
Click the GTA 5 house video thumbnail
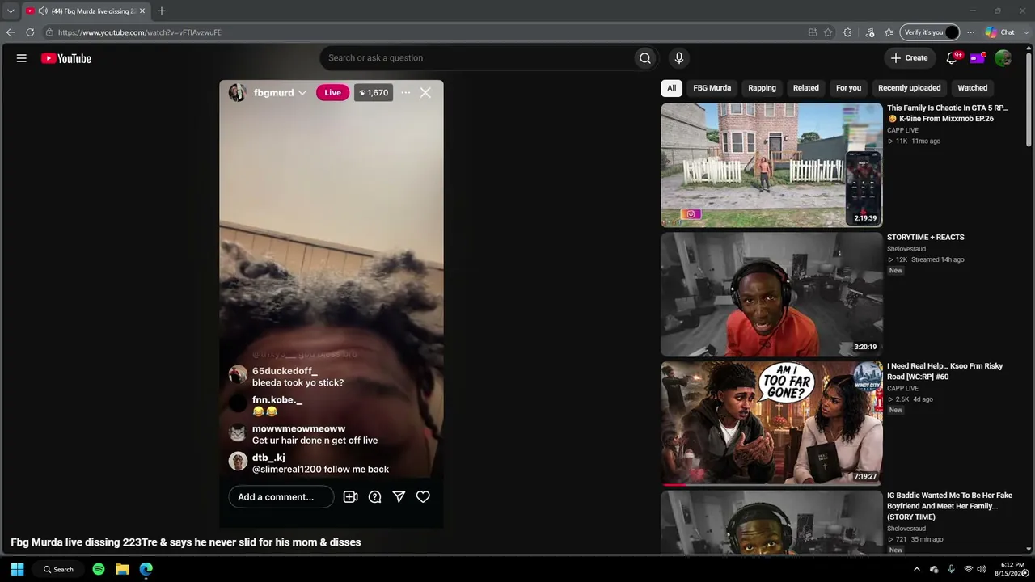(x=771, y=165)
